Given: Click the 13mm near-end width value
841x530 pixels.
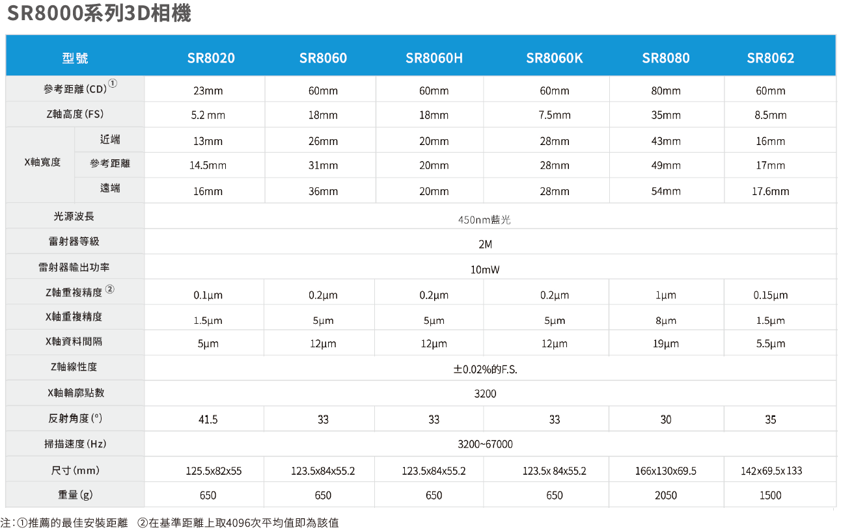Looking at the screenshot, I should pyautogui.click(x=208, y=141).
